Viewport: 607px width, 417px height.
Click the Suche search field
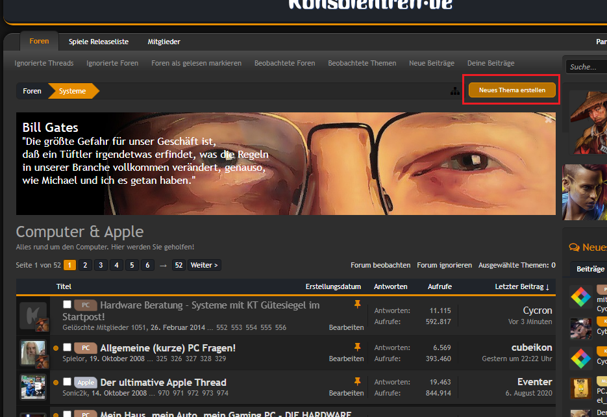click(x=586, y=67)
